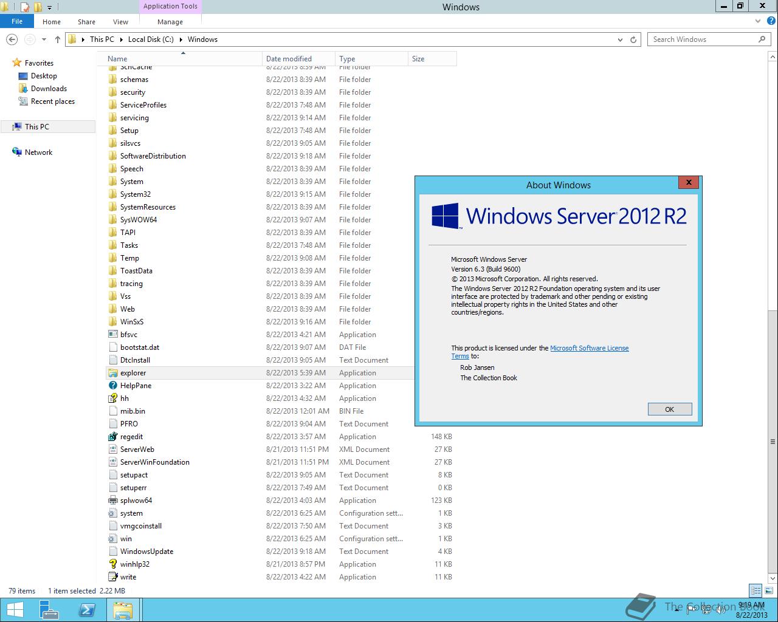Sort by the Date modified column header
The image size is (778, 622).
298,59
